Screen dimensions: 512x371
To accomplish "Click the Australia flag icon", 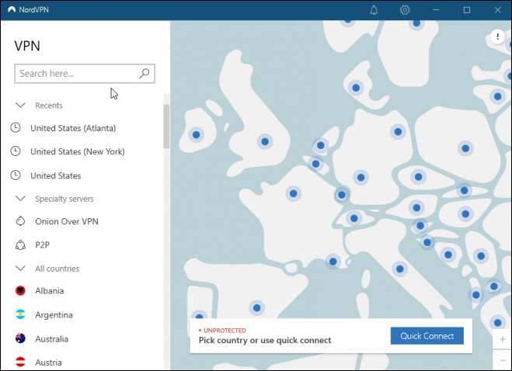I will tap(20, 339).
